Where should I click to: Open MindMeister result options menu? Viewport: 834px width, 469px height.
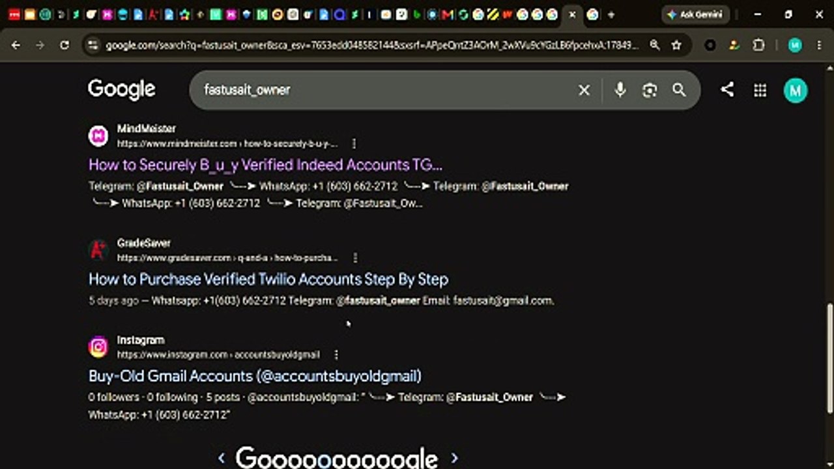(354, 143)
